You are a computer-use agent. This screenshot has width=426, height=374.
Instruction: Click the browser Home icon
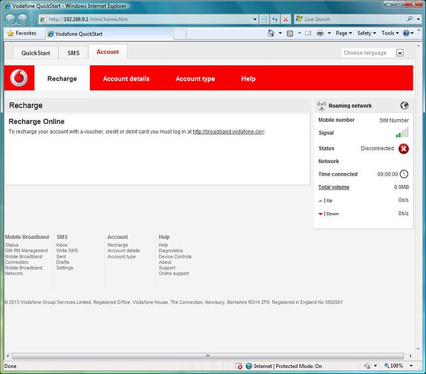coord(272,33)
